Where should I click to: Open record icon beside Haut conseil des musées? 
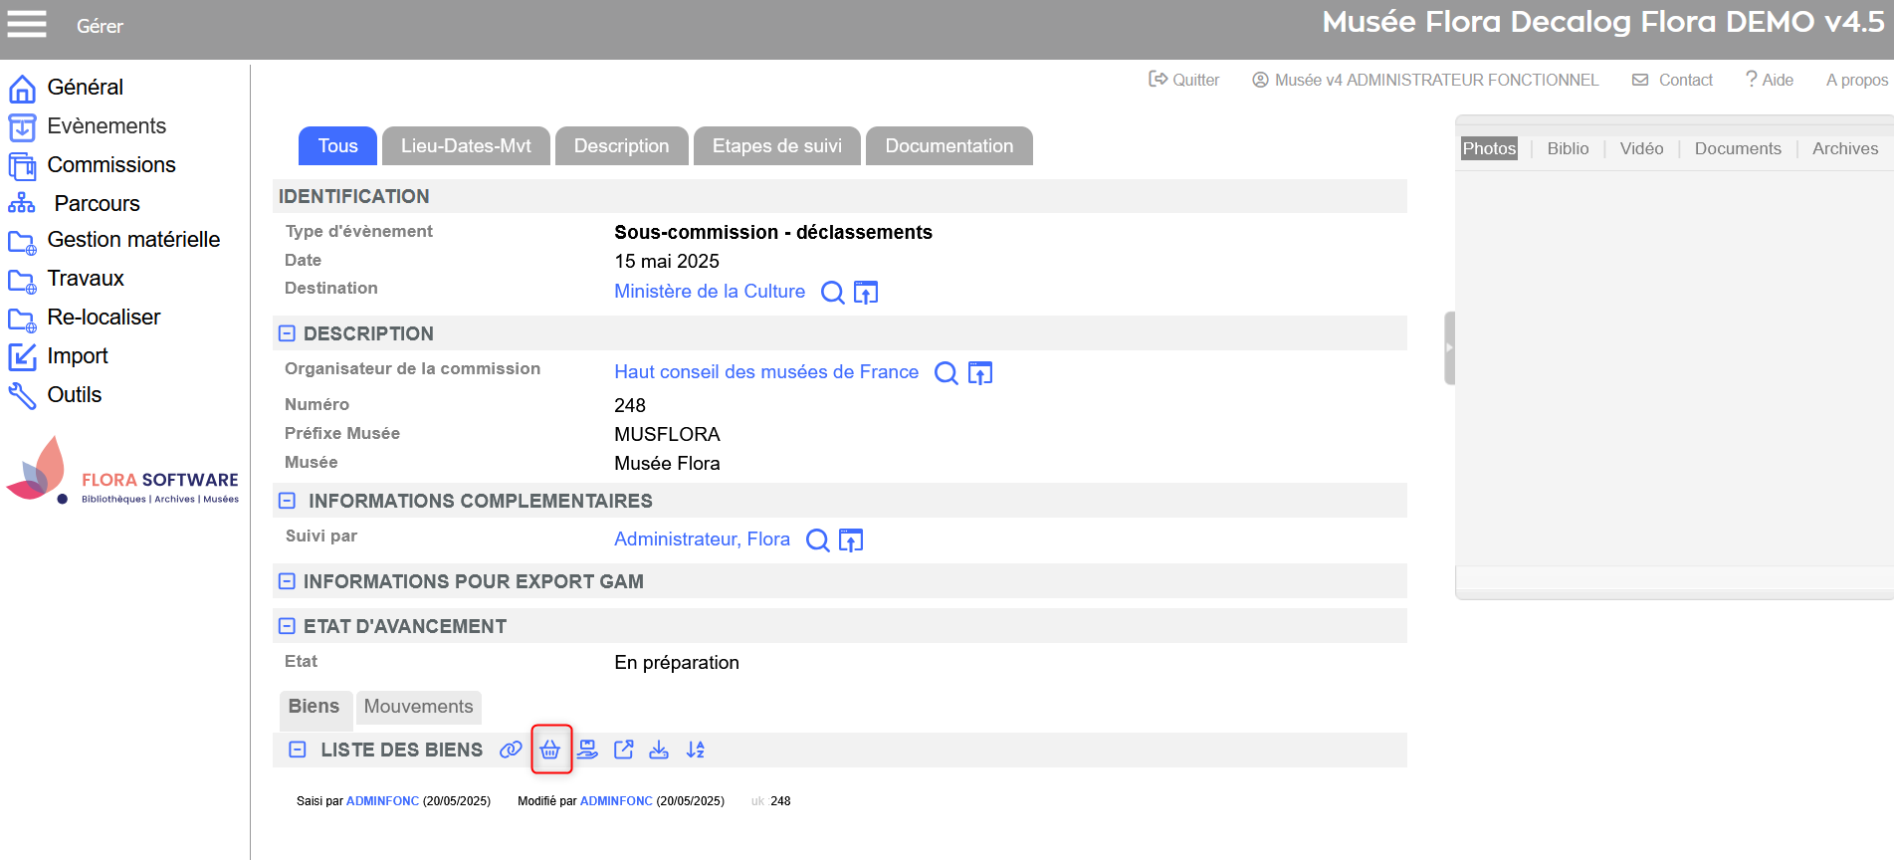pyautogui.click(x=980, y=373)
